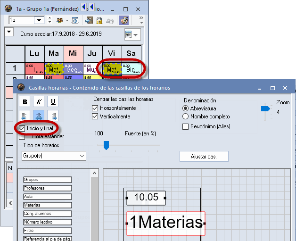
Task: Center-align cell text icon
Action: (x=39, y=116)
